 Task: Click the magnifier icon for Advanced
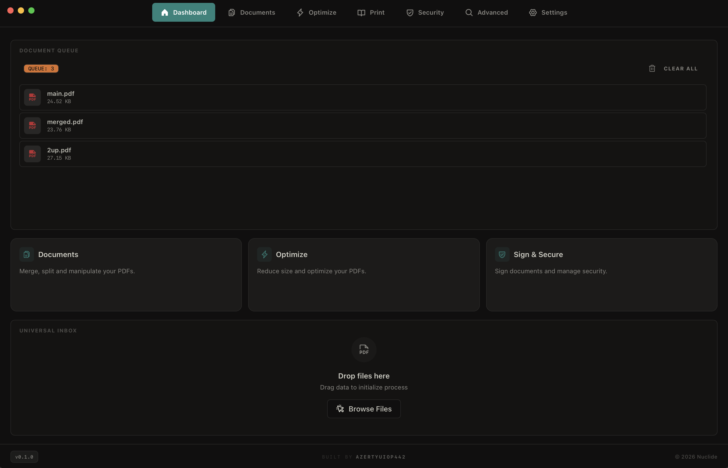(469, 13)
